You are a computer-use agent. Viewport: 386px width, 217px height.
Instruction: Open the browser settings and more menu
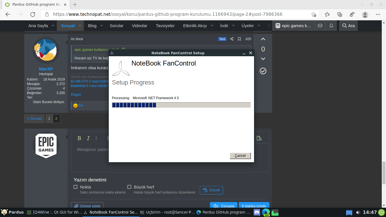tap(378, 14)
